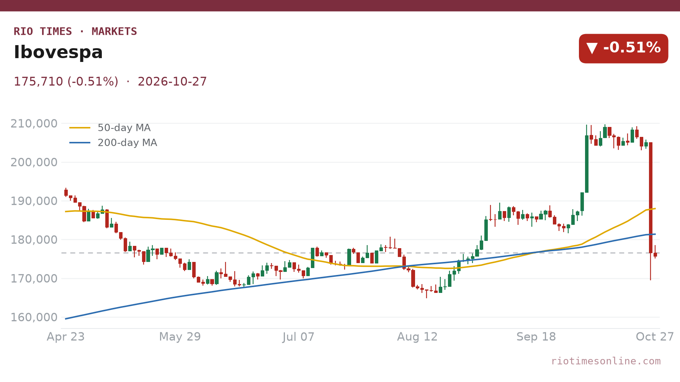Click the 200,000 y-axis label
Screen dimensions: 680x382
point(34,162)
